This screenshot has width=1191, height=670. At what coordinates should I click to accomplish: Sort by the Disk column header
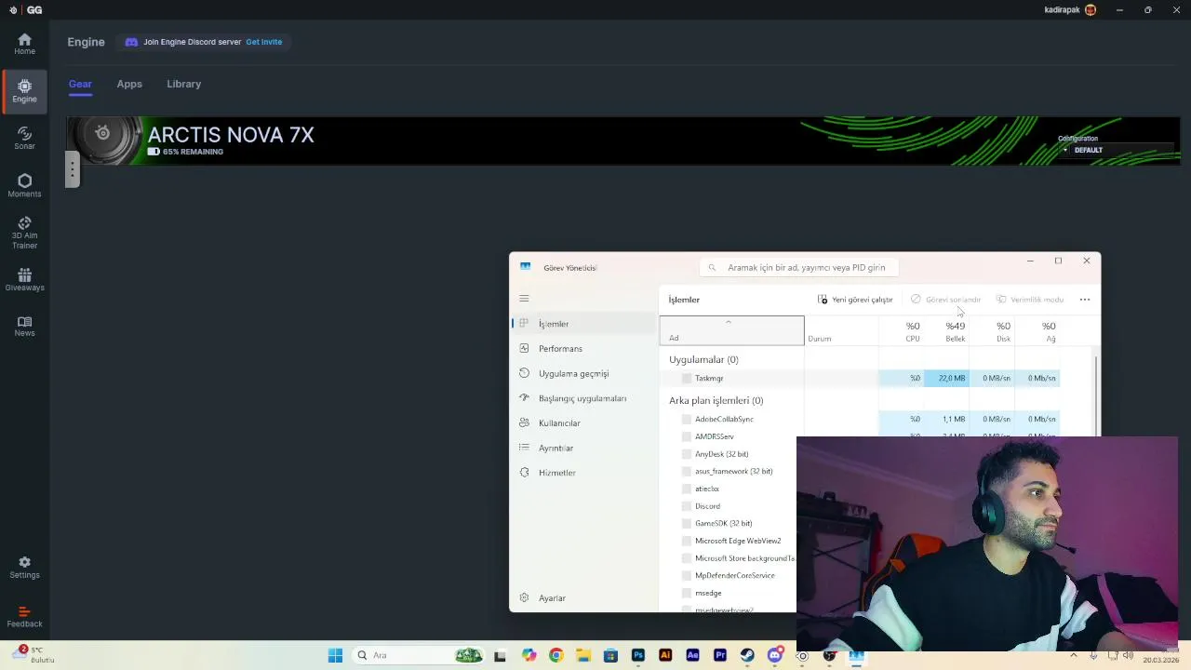tap(992, 331)
